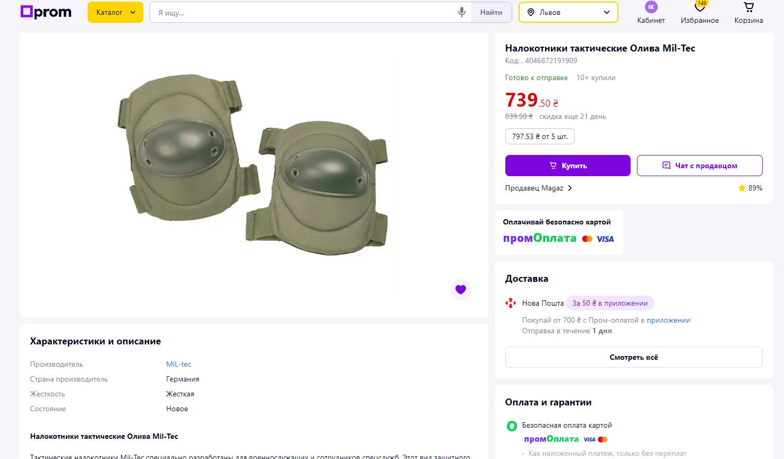Open the Львов city selector

tap(568, 12)
